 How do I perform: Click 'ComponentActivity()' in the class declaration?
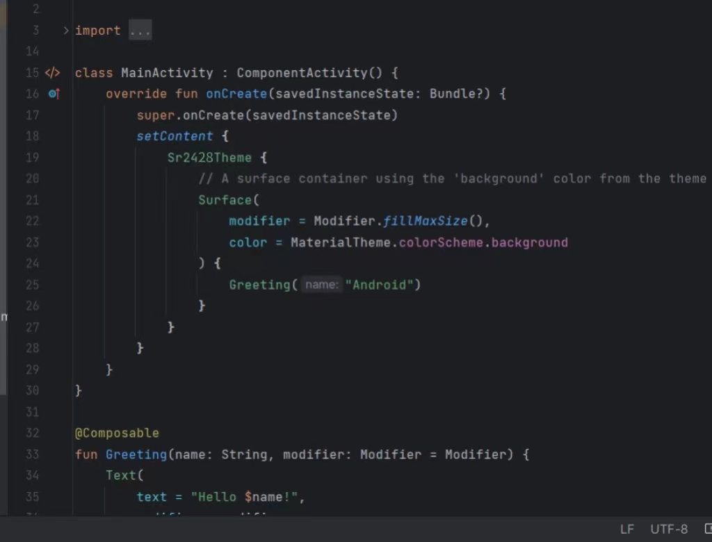[x=309, y=73]
